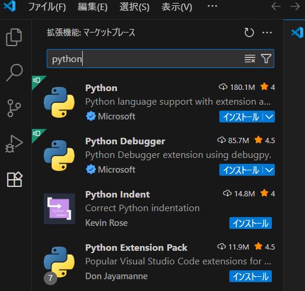
Task: Click the verified badge beside Python's Microsoft publisher
Action: [x=91, y=116]
